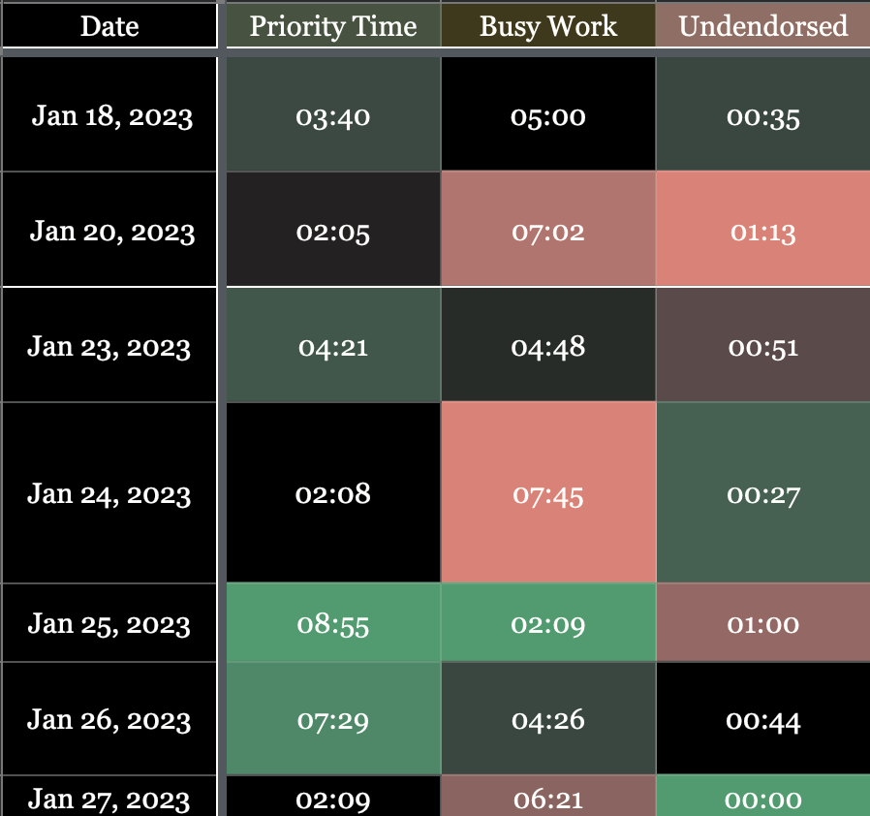This screenshot has height=816, width=870.
Task: Click the Jan 26, 2023 date cell
Action: pos(109,719)
